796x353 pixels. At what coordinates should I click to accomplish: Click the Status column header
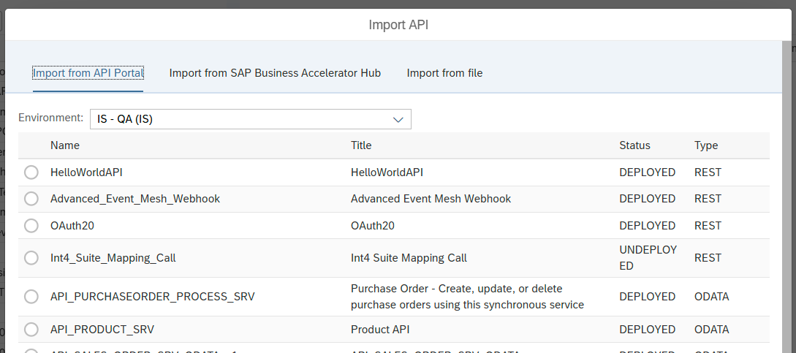point(634,145)
